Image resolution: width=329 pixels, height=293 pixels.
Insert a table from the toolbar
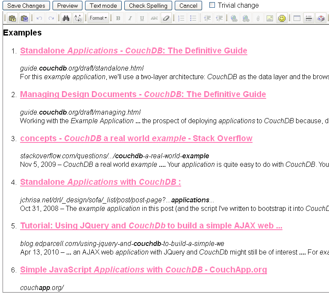coord(297,18)
